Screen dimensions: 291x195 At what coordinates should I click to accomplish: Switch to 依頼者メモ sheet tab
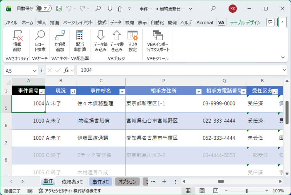pyautogui.click(x=72, y=182)
